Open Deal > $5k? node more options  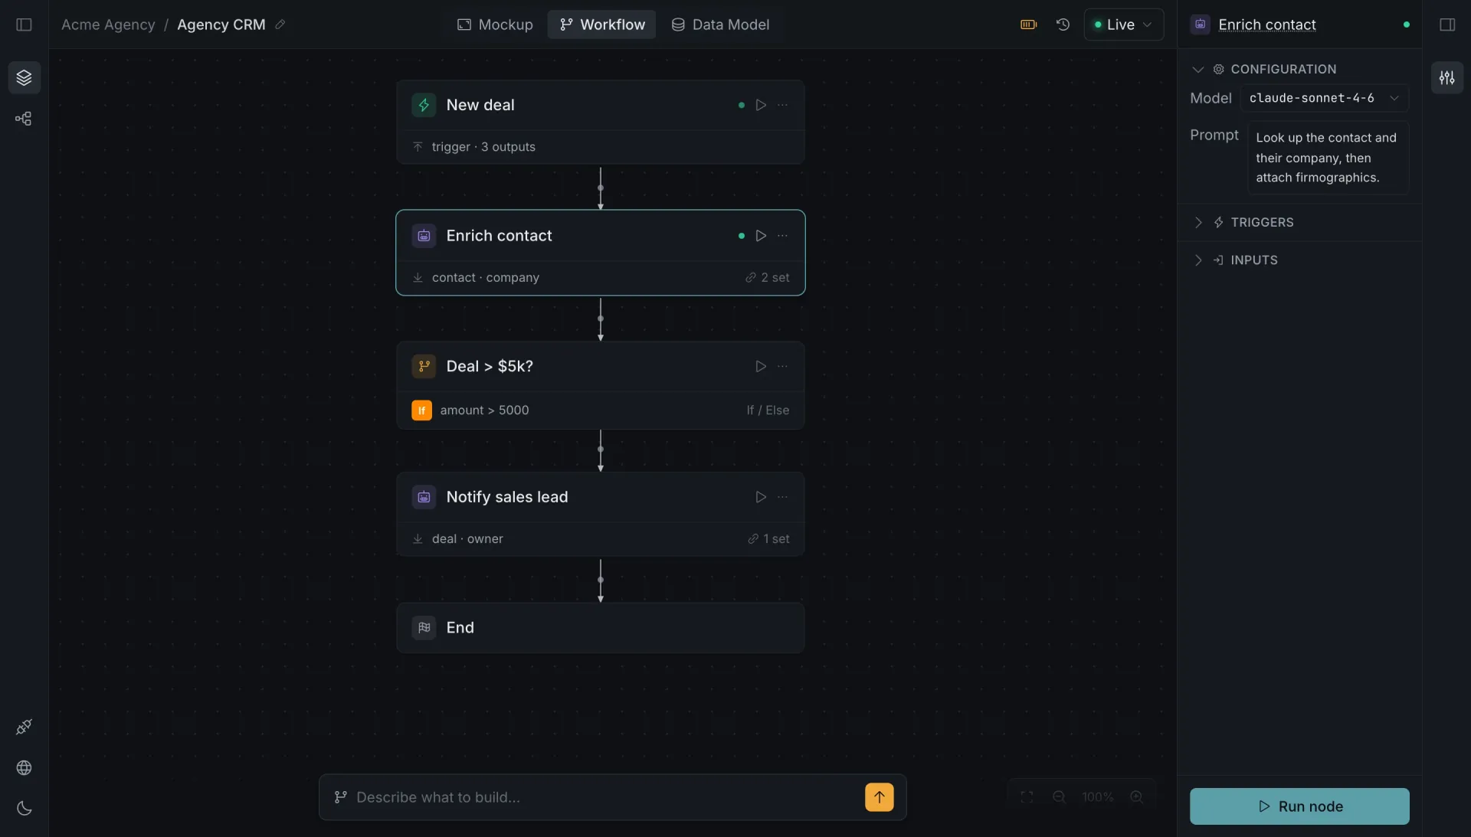(x=782, y=366)
